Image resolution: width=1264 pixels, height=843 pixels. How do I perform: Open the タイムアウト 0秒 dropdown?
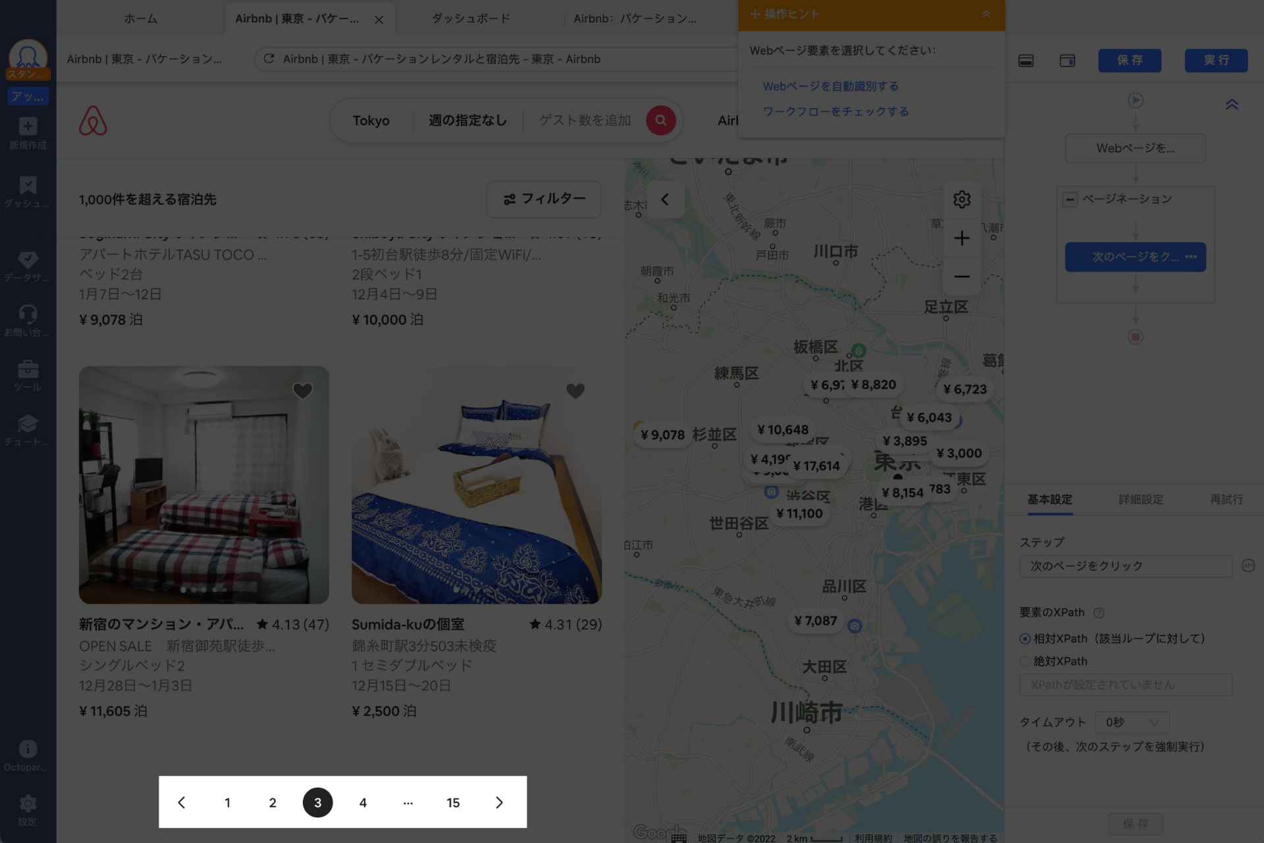pyautogui.click(x=1132, y=722)
